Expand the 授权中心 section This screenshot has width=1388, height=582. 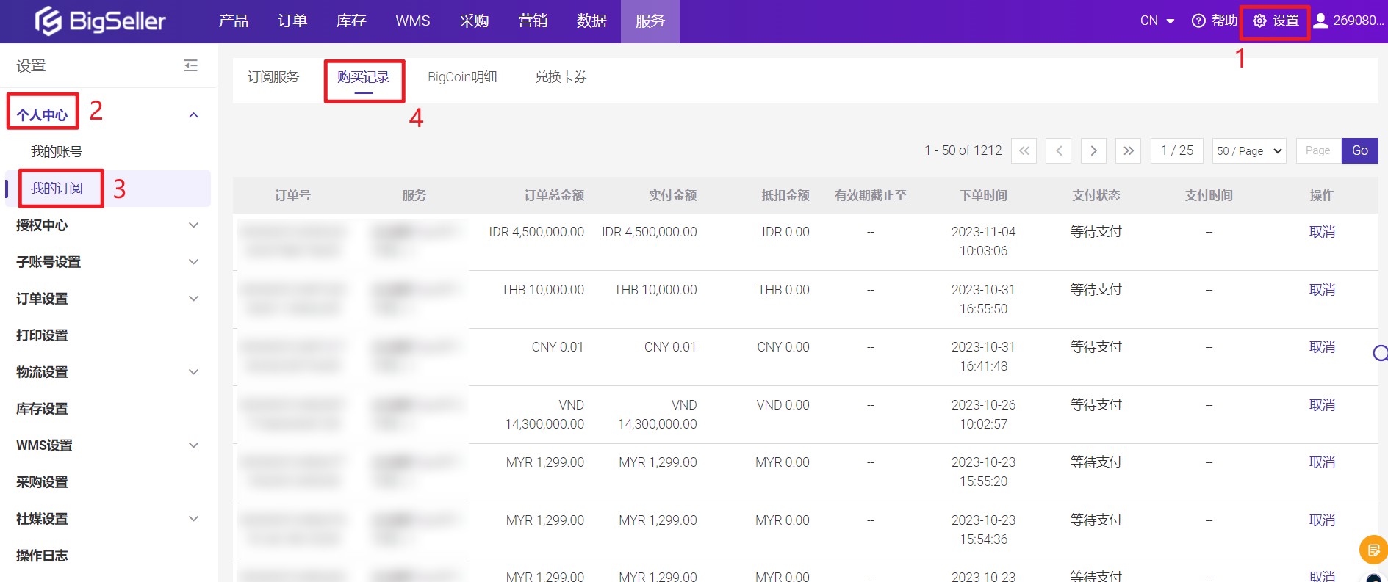[x=193, y=225]
